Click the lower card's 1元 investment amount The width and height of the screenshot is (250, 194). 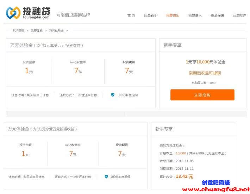(x=25, y=154)
